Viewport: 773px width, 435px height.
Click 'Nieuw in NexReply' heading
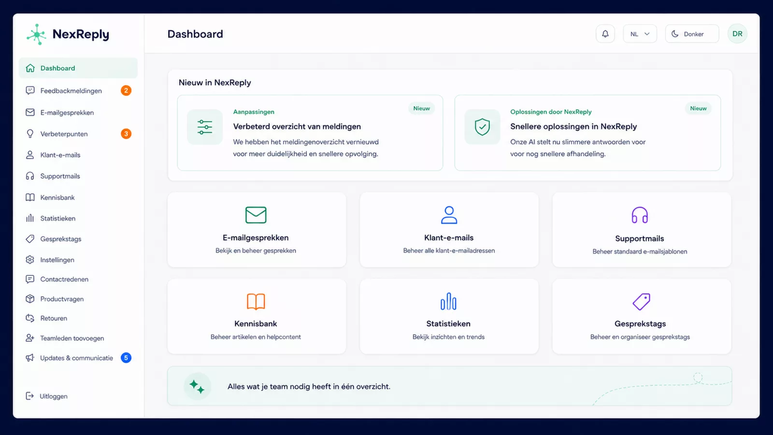[215, 83]
